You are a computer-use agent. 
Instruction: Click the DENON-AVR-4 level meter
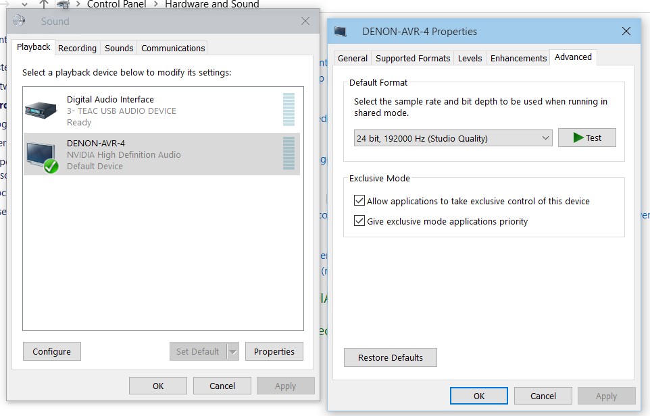289,153
